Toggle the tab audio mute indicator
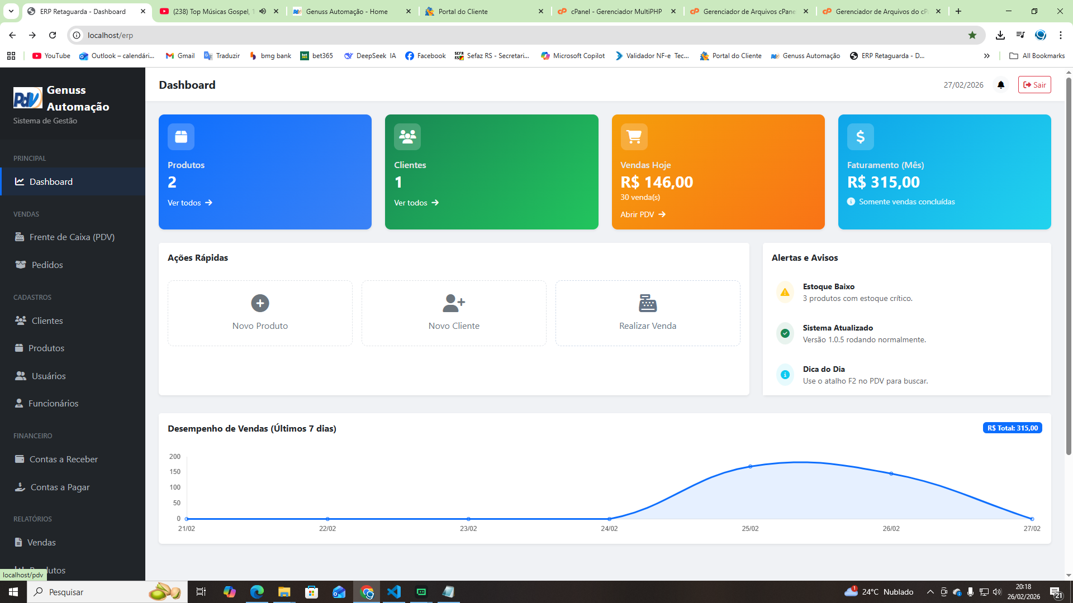 pos(263,11)
